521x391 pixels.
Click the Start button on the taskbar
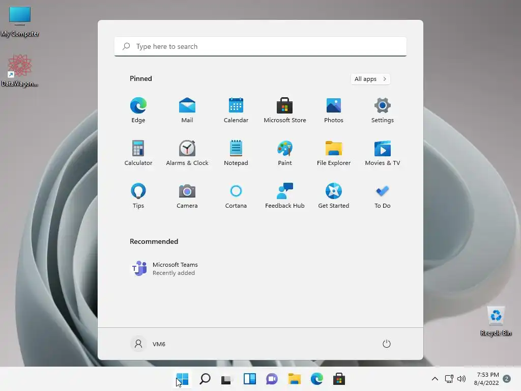point(183,379)
